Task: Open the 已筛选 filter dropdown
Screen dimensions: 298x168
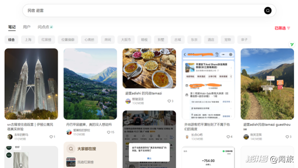Action: click(282, 28)
